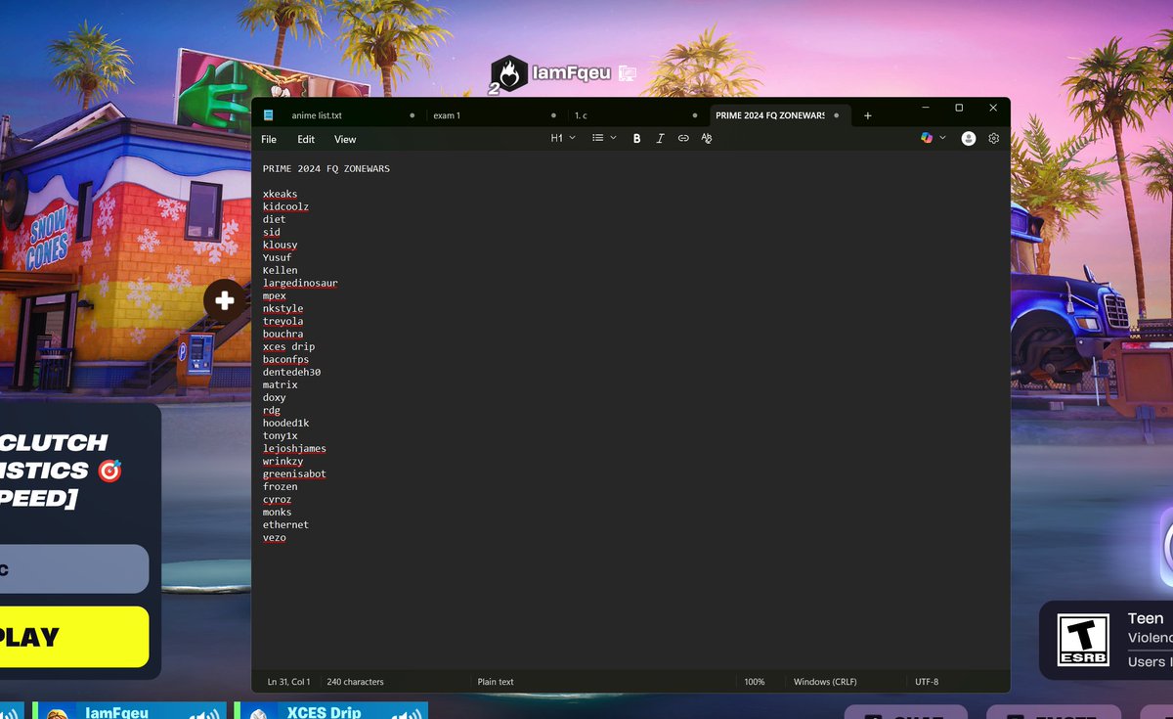
Task: Open the Copilot dropdown in Notepad
Action: pyautogui.click(x=934, y=139)
